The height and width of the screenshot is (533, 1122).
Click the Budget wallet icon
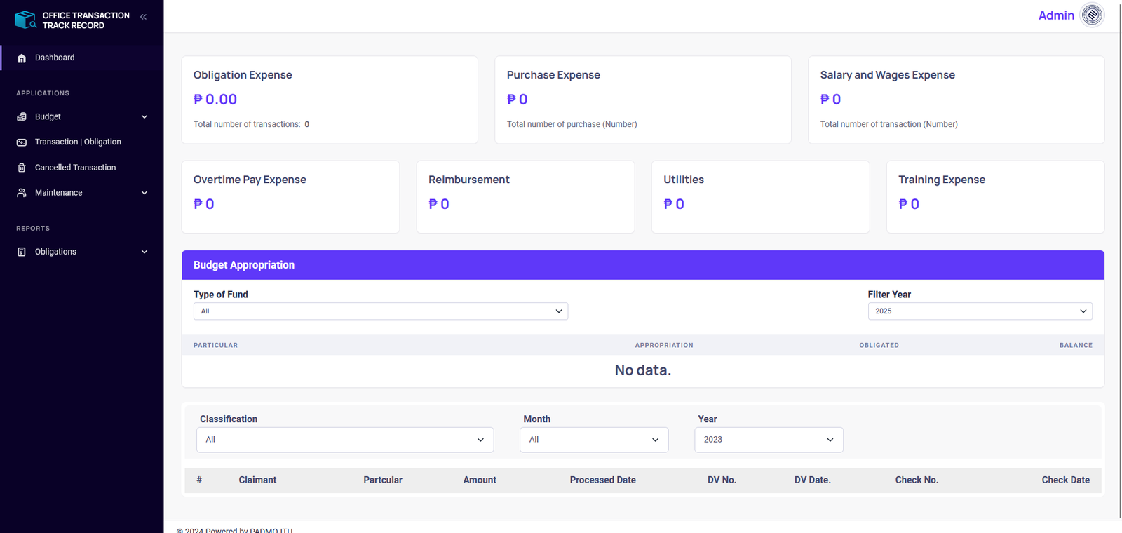pyautogui.click(x=22, y=117)
